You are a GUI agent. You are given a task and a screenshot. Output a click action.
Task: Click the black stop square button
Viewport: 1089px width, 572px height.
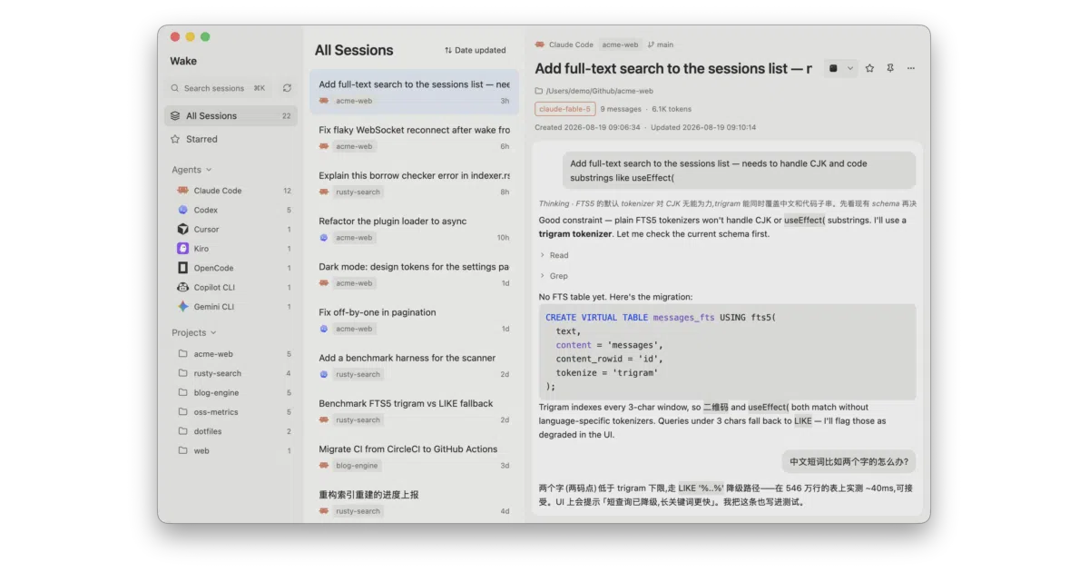pyautogui.click(x=833, y=68)
